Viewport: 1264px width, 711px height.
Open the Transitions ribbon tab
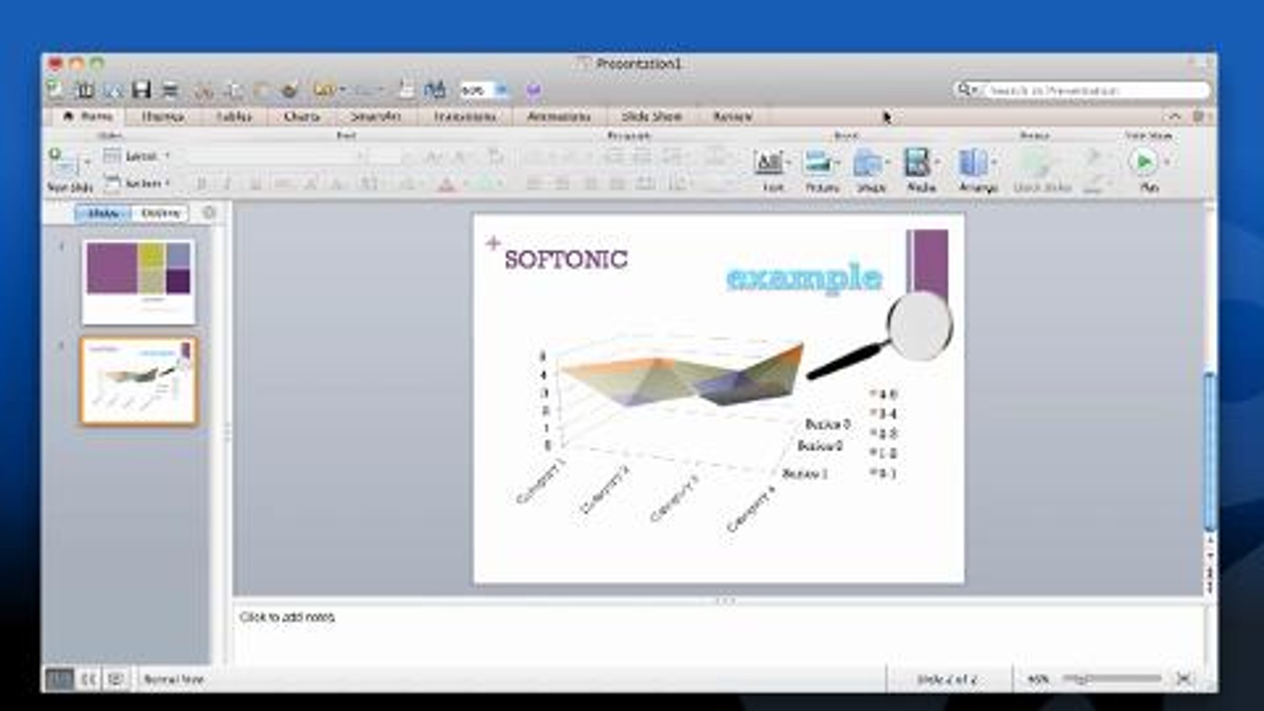coord(464,117)
